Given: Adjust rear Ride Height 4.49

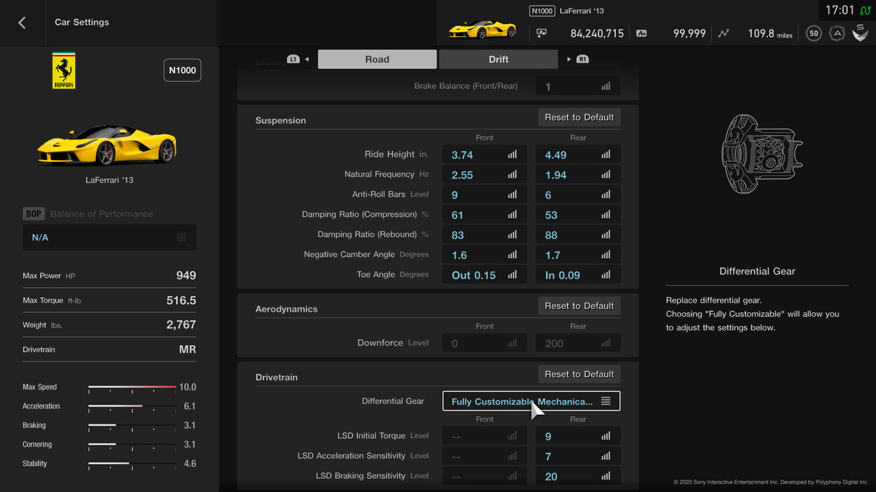Looking at the screenshot, I should tap(578, 155).
